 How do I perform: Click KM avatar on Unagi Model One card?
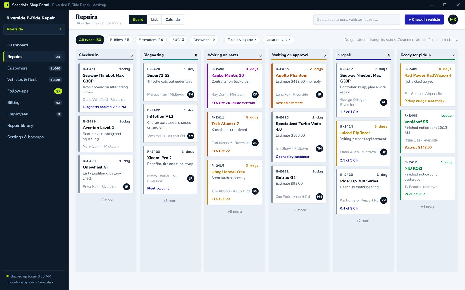(255, 191)
